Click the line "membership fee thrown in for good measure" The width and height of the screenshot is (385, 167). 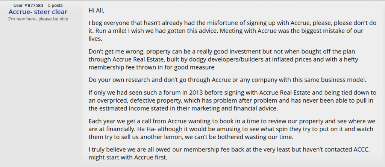152,67
